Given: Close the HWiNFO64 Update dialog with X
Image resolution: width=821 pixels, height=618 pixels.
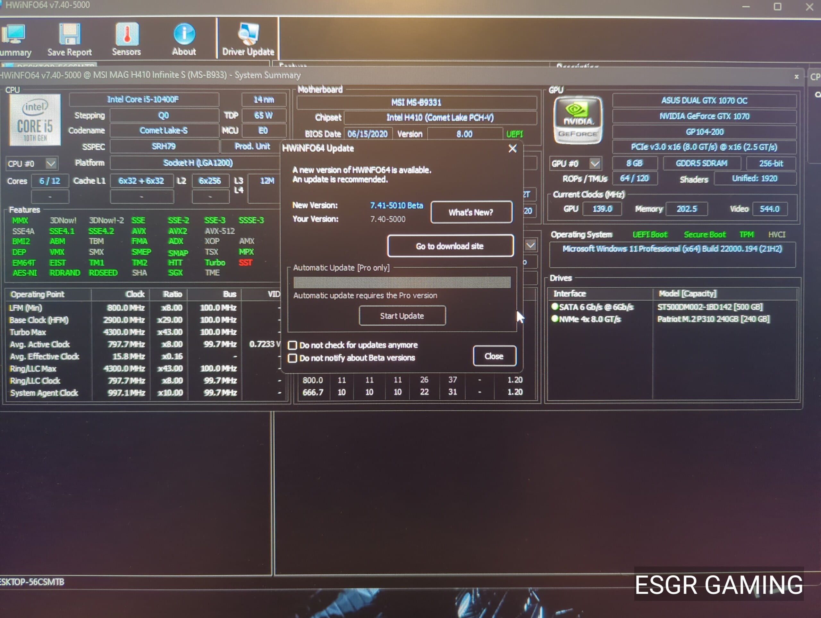Looking at the screenshot, I should pyautogui.click(x=512, y=148).
